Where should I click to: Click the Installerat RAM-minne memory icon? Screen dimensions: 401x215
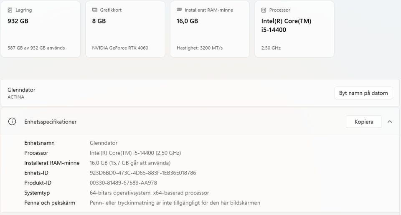point(179,10)
